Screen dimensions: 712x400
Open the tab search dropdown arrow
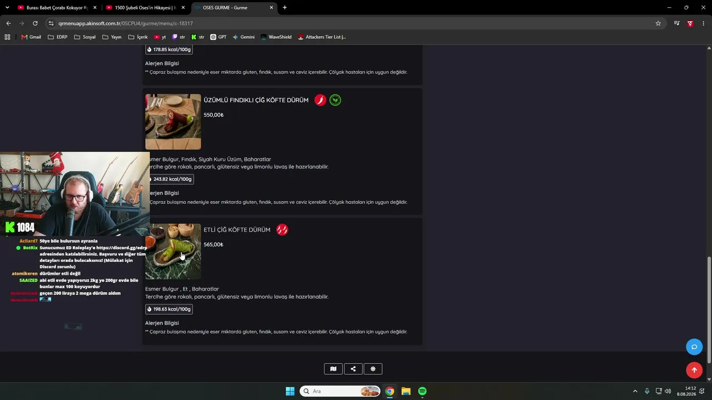pyautogui.click(x=7, y=8)
